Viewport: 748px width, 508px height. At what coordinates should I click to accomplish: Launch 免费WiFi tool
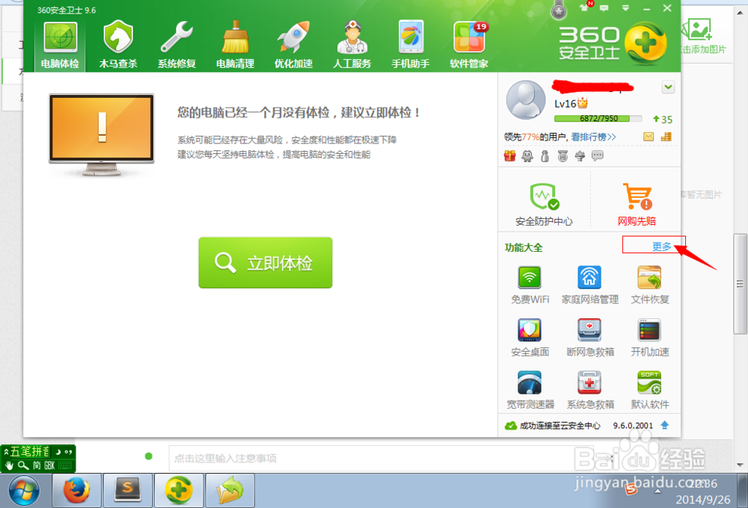click(530, 285)
